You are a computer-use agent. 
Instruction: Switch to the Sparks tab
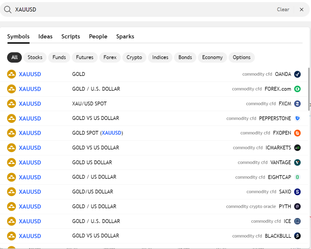125,36
